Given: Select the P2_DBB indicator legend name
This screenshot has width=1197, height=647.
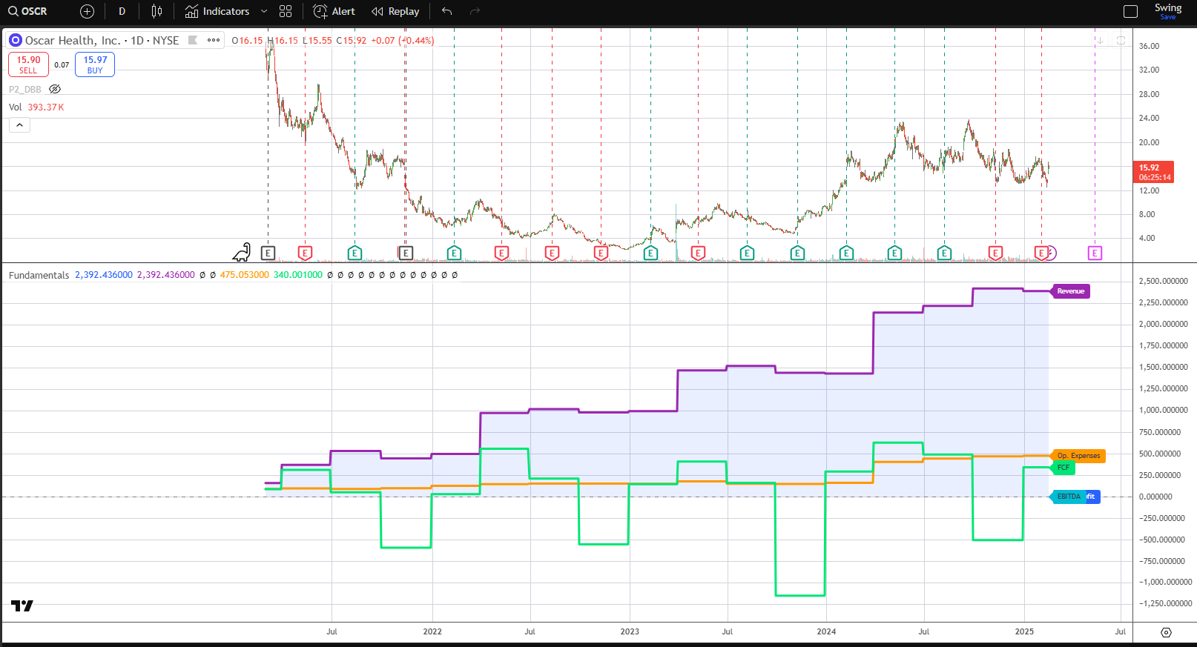Looking at the screenshot, I should tap(25, 89).
